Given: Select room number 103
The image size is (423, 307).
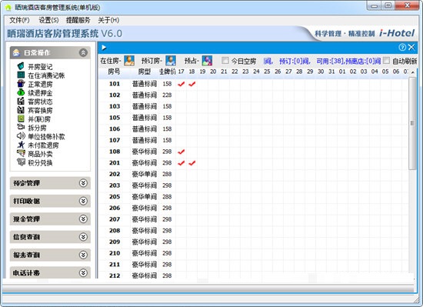Looking at the screenshot, I should pos(115,106).
